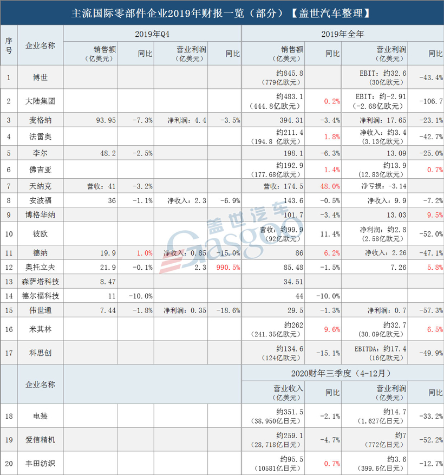The width and height of the screenshot is (444, 475).
Task: Click company name '博格华纳'
Action: pyautogui.click(x=40, y=215)
